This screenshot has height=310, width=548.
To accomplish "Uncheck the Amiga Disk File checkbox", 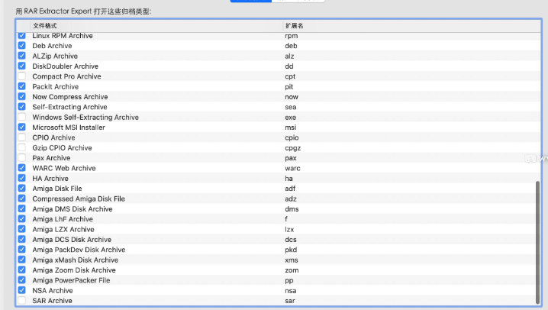I will (x=21, y=188).
